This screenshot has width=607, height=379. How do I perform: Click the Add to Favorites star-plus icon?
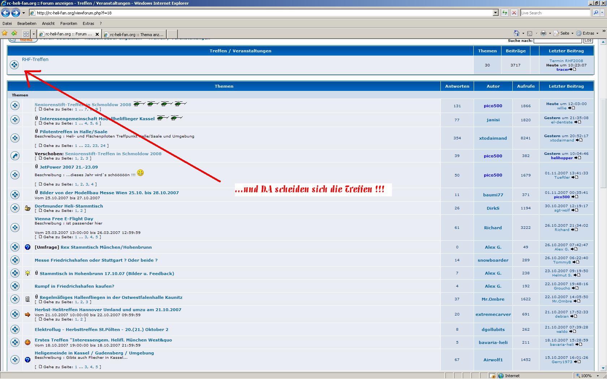14,34
